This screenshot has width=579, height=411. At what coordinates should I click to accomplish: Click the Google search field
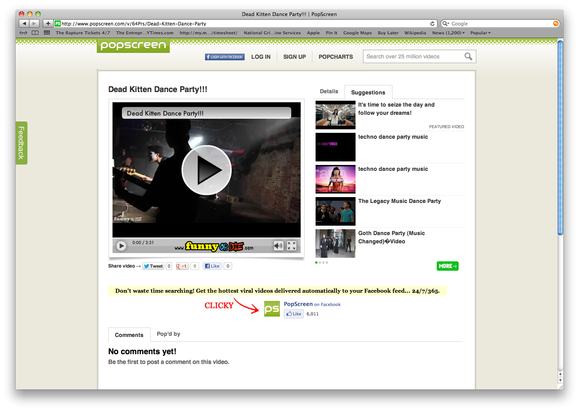tap(500, 24)
